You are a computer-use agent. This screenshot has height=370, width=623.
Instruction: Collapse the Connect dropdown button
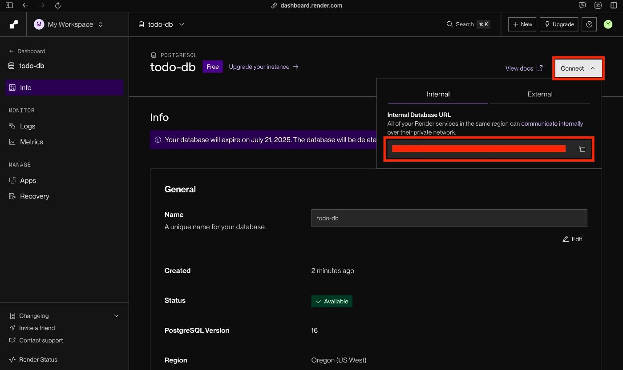[578, 68]
